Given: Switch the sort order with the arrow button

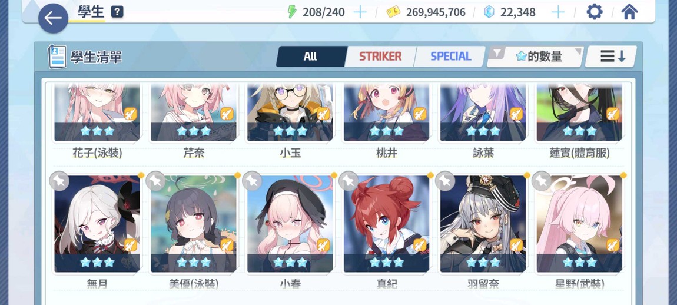Looking at the screenshot, I should click(x=612, y=56).
